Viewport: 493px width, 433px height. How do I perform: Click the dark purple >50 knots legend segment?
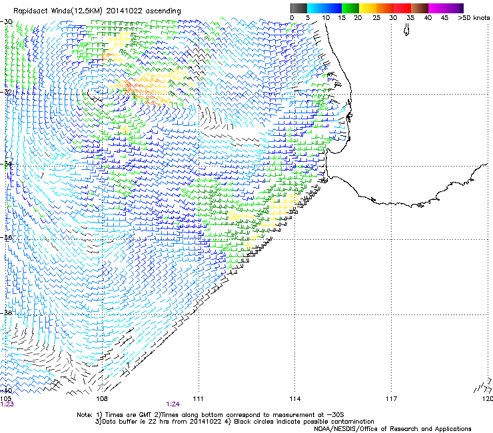[462, 8]
